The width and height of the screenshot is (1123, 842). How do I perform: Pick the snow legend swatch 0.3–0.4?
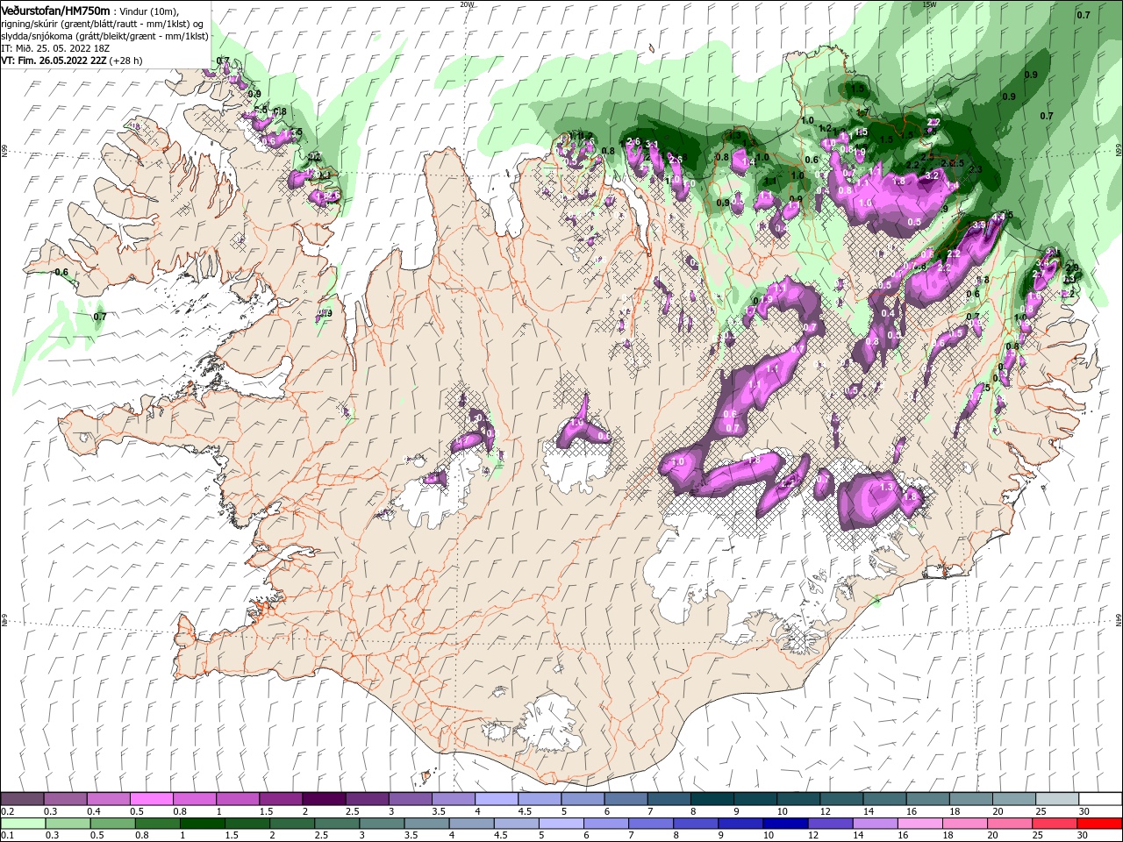tap(66, 799)
